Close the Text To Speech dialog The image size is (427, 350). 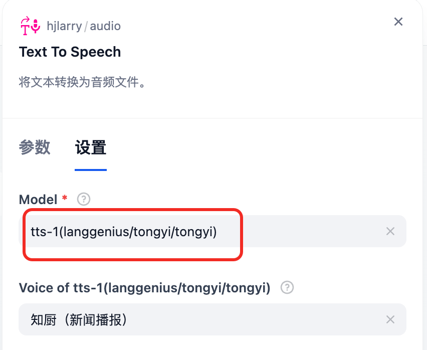(398, 22)
